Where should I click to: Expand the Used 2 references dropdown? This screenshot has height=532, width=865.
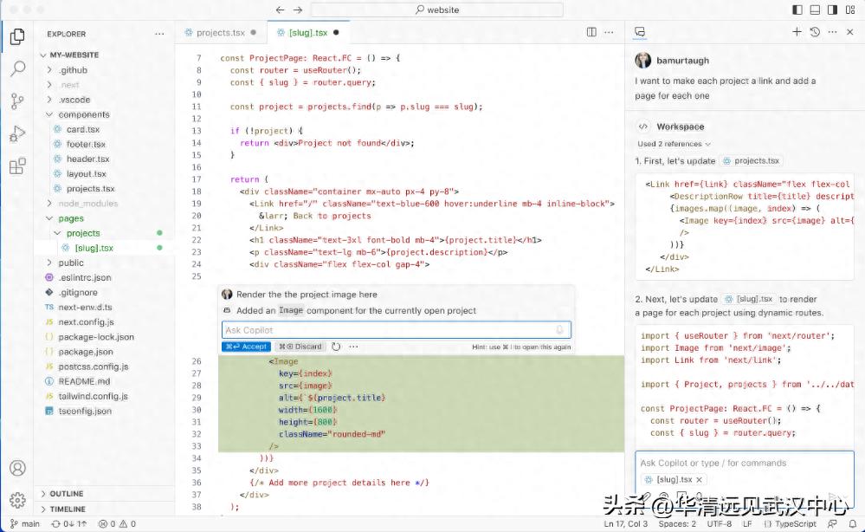pyautogui.click(x=674, y=144)
